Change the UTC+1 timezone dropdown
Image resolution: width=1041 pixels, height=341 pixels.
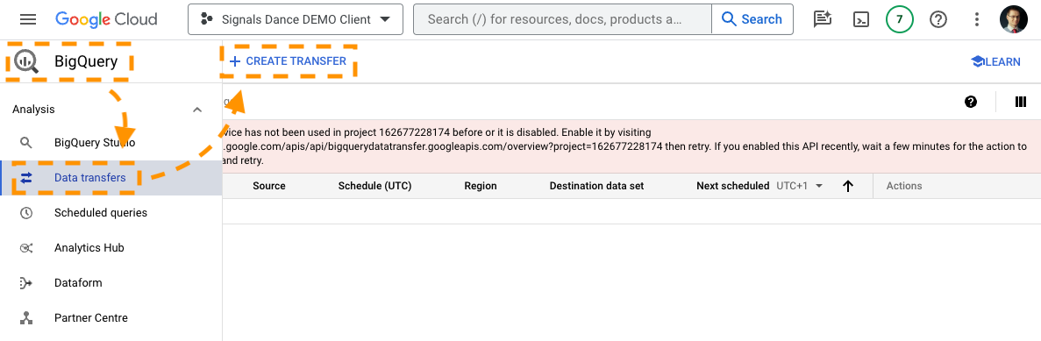pyautogui.click(x=799, y=186)
